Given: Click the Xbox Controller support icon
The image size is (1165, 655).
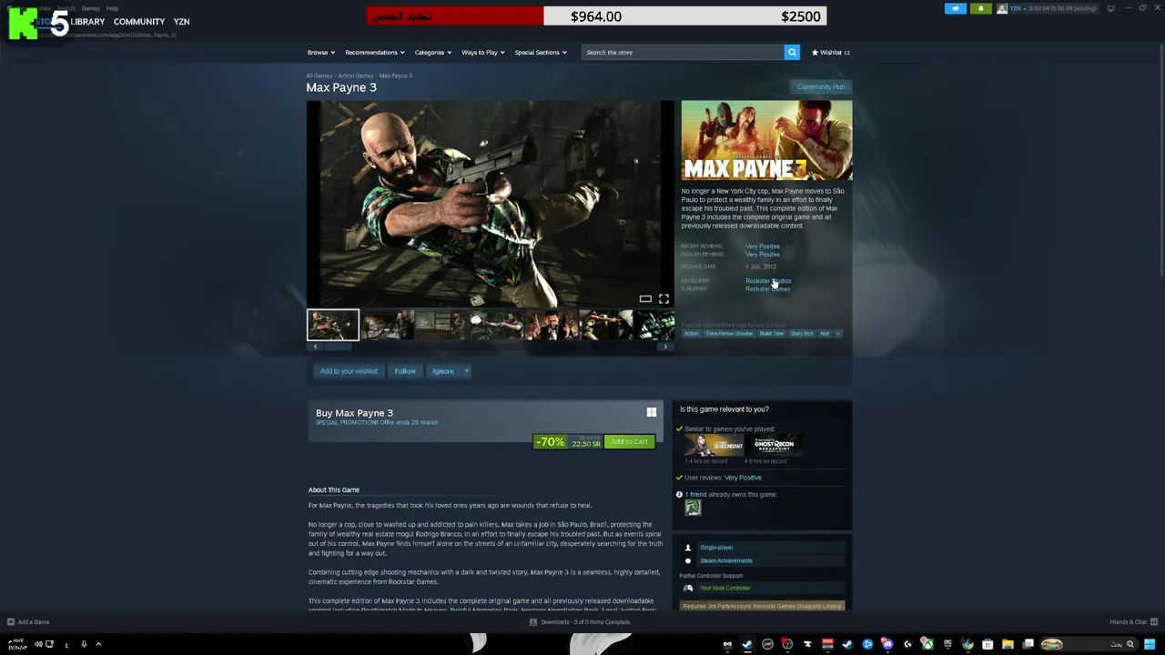Looking at the screenshot, I should [x=688, y=588].
